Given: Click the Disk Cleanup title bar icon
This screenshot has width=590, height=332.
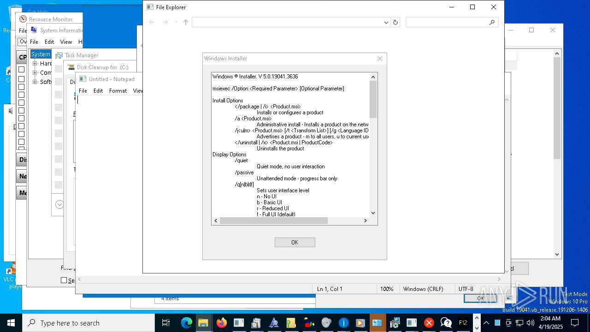Looking at the screenshot, I should click(71, 67).
